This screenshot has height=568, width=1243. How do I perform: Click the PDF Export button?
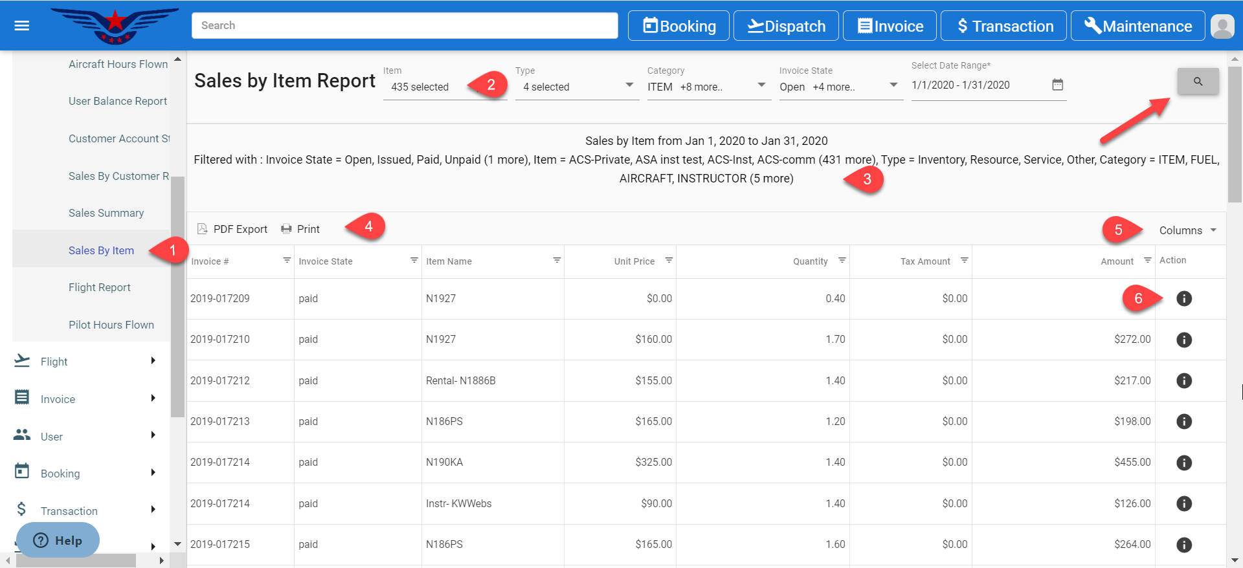pos(232,229)
